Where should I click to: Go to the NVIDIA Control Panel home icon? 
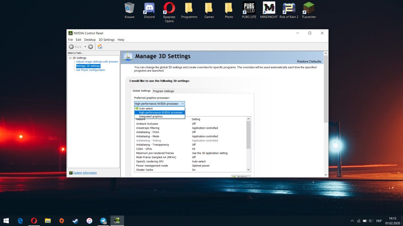point(100,47)
